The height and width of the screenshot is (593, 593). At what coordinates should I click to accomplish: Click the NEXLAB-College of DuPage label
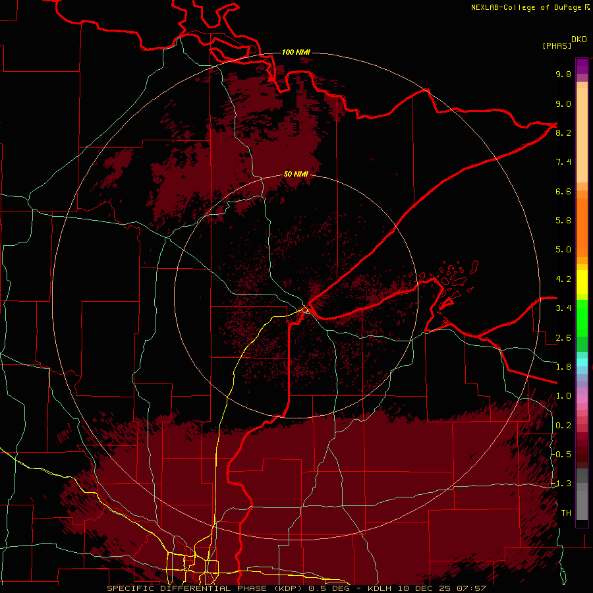[526, 7]
